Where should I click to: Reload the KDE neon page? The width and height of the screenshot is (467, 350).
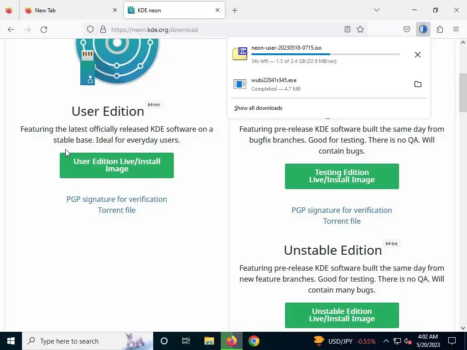pyautogui.click(x=44, y=30)
